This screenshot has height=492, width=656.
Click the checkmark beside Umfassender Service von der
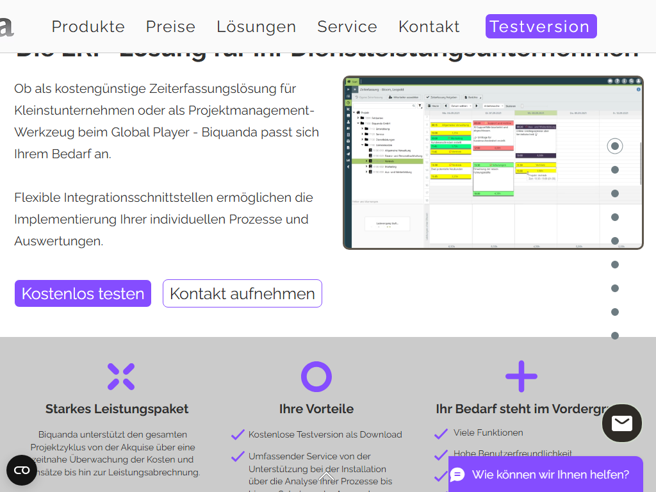pyautogui.click(x=238, y=456)
